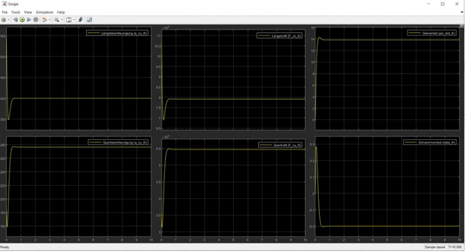Click the Sample based status bar text
465x252 pixels.
(x=434, y=247)
